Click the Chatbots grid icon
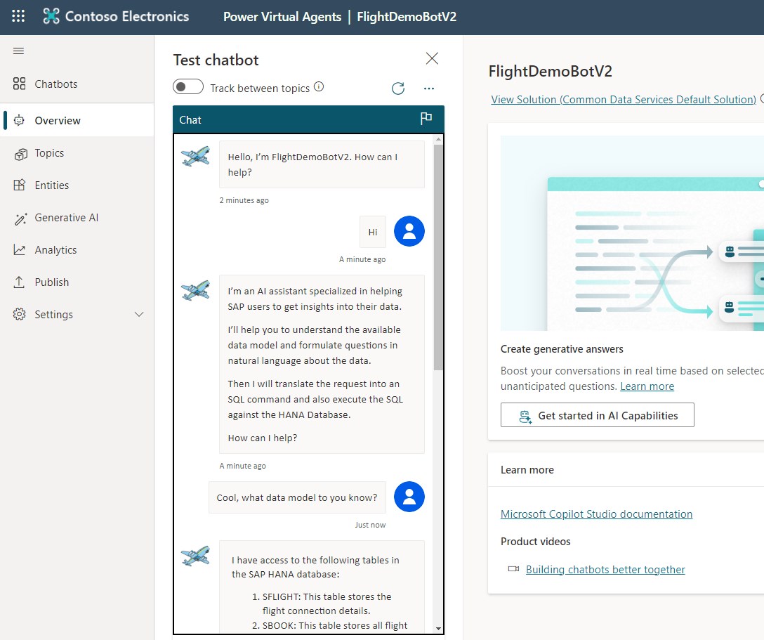The height and width of the screenshot is (640, 764). (x=19, y=84)
